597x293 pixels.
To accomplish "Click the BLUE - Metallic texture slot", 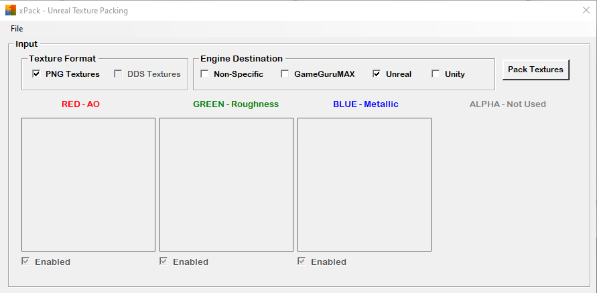I will (364, 185).
